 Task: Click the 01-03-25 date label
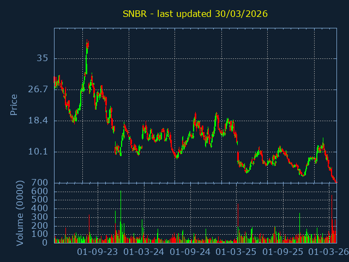pos(237,252)
